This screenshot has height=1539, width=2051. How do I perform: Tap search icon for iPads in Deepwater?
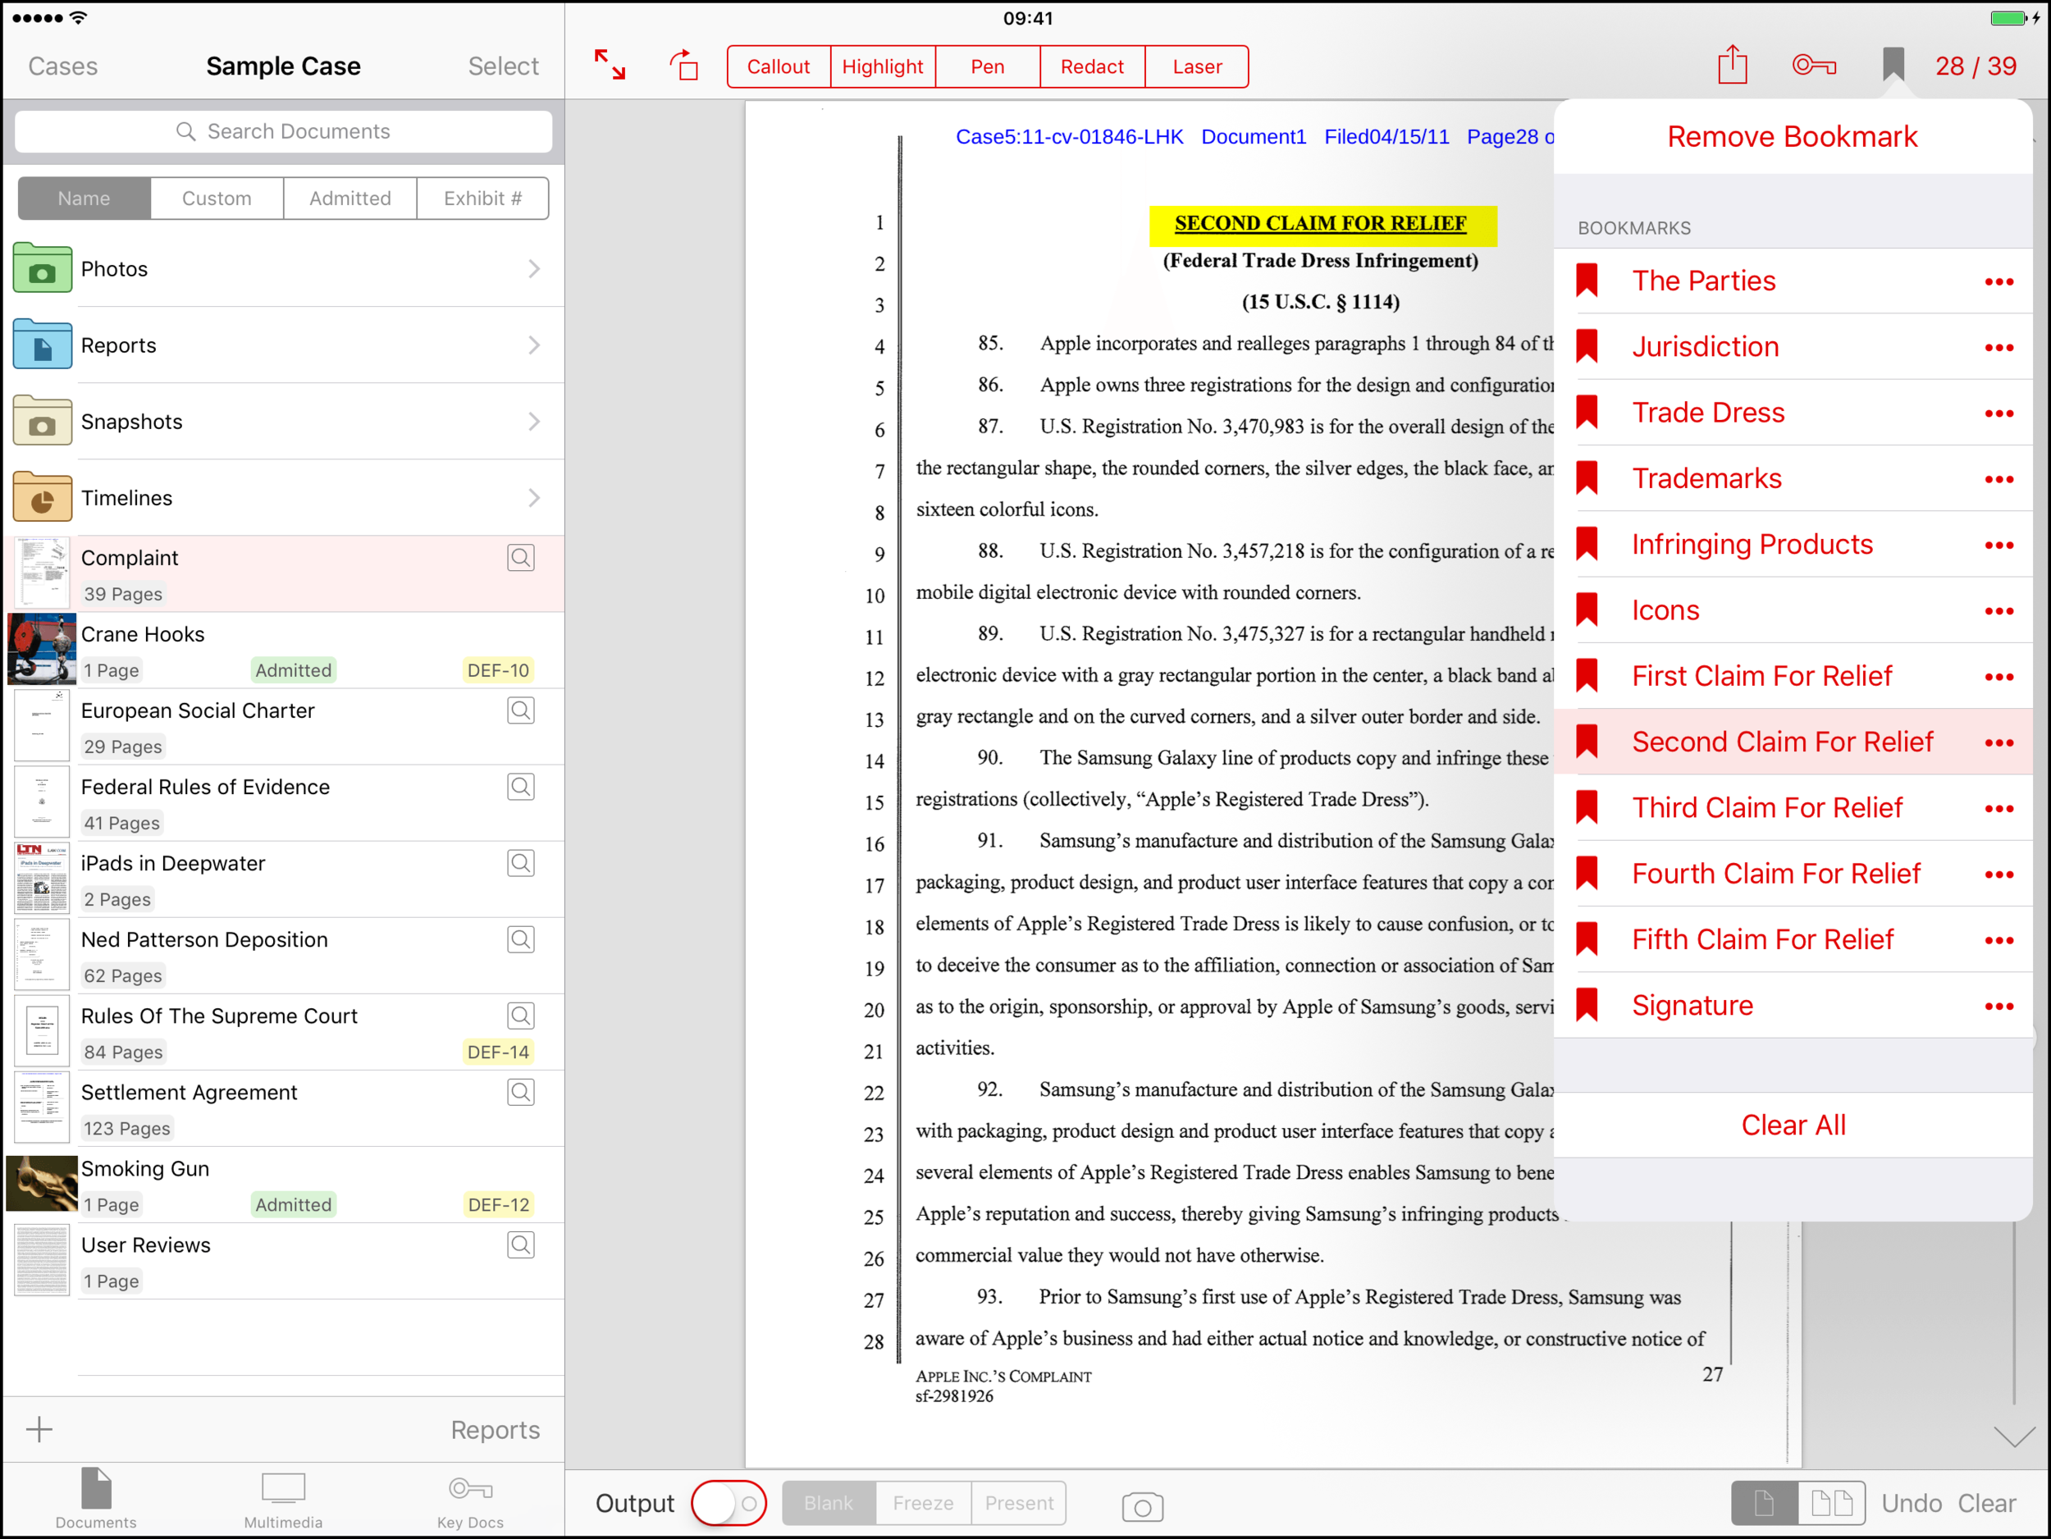[521, 863]
